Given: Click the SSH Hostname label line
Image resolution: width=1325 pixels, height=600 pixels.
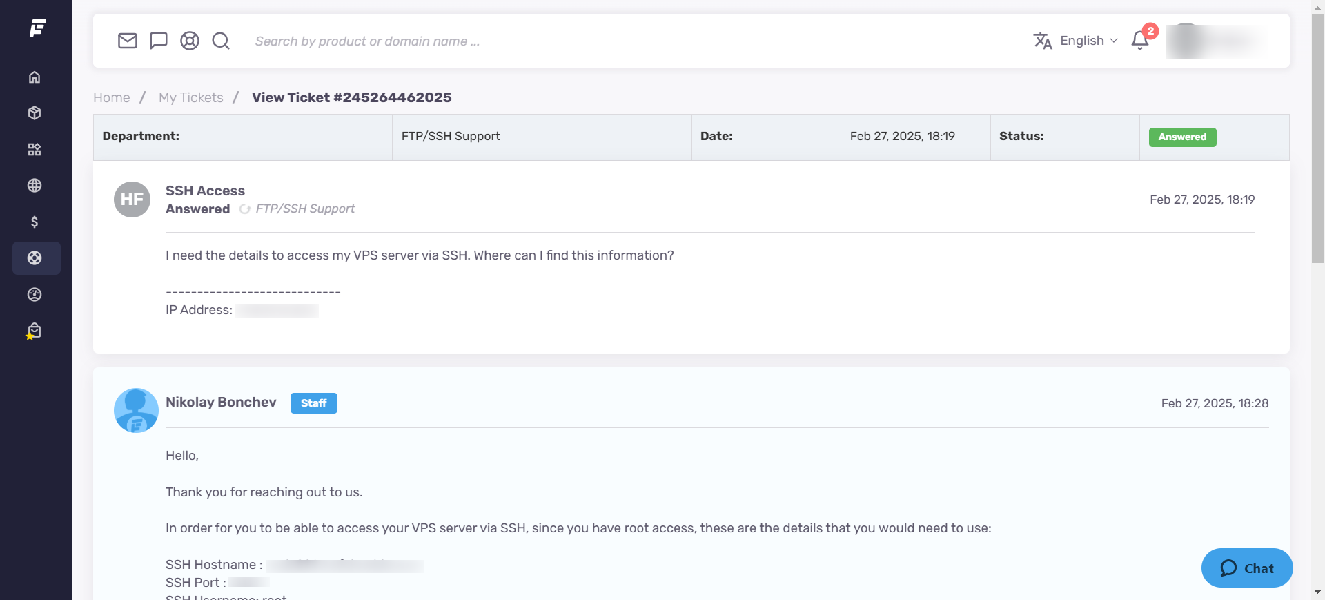Looking at the screenshot, I should click(214, 565).
